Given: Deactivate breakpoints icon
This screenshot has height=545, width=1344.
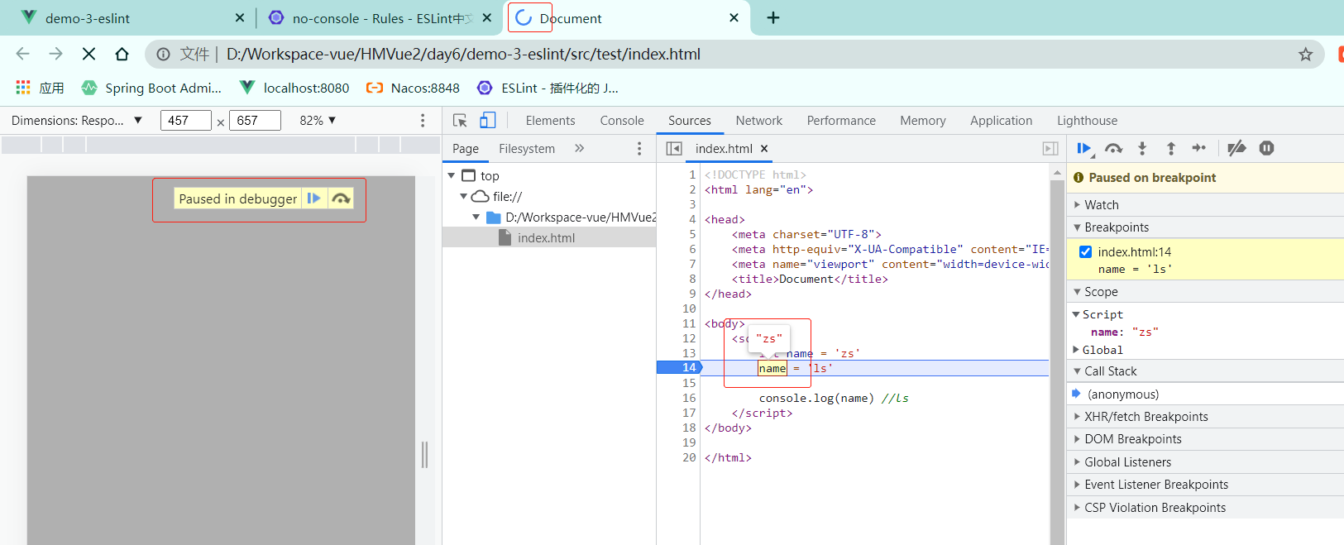Looking at the screenshot, I should pyautogui.click(x=1236, y=149).
